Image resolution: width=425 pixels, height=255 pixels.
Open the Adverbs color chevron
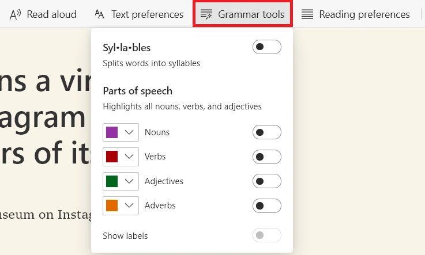point(130,205)
